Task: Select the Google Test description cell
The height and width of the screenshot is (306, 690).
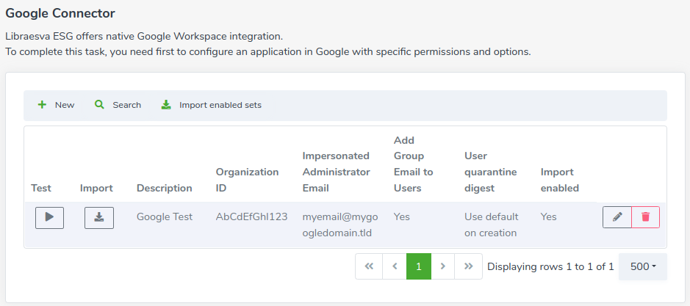Action: (164, 216)
